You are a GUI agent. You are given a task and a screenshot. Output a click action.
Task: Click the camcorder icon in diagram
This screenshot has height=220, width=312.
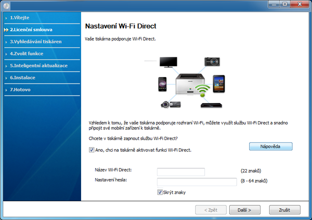pyautogui.click(x=170, y=103)
